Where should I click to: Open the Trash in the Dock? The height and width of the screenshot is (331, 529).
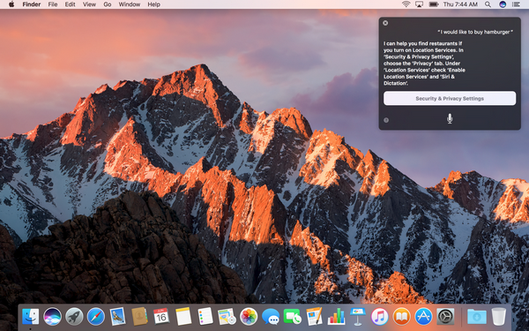pyautogui.click(x=499, y=317)
